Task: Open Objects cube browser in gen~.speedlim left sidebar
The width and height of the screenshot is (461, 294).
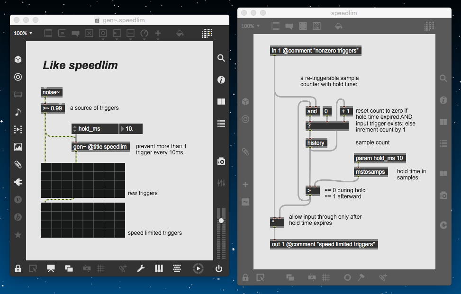Action: click(18, 60)
